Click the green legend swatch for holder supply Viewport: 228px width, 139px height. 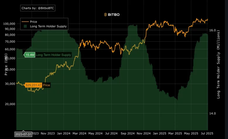[25, 26]
